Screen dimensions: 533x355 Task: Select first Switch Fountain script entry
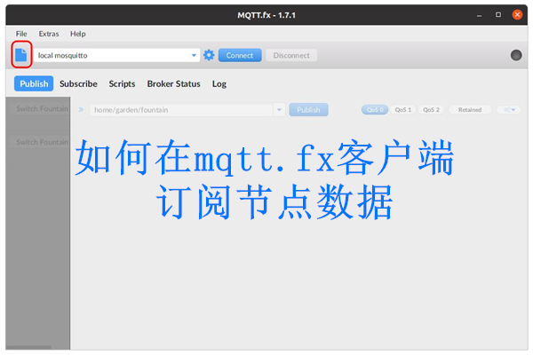pyautogui.click(x=42, y=108)
